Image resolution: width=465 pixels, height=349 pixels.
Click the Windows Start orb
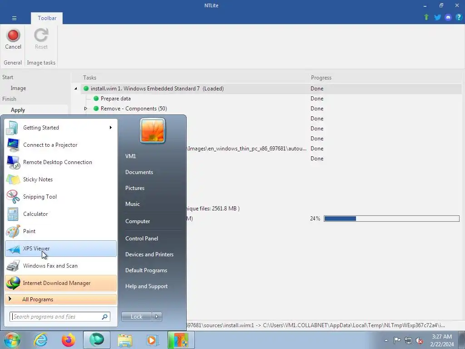coord(12,340)
